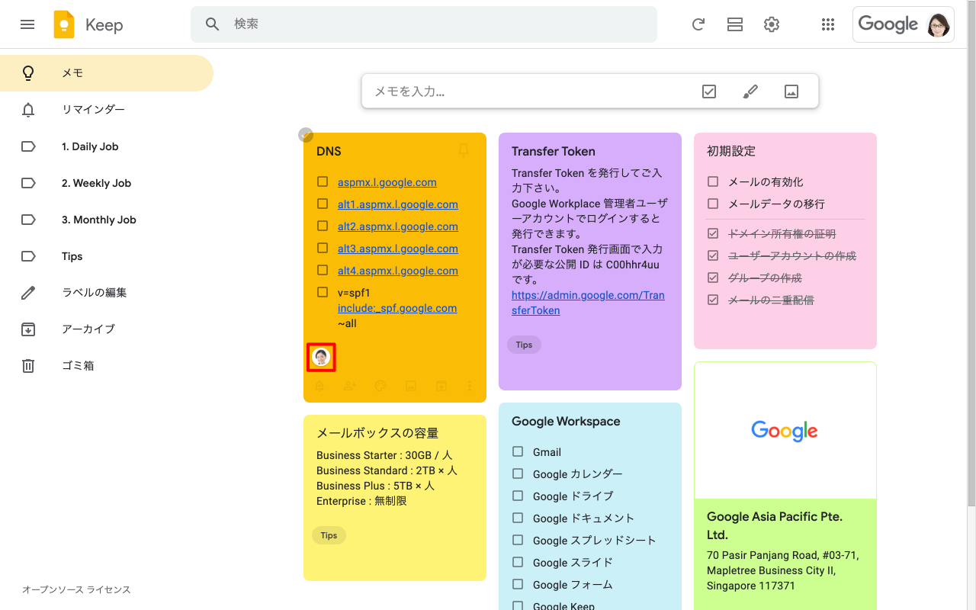Open the メールボックスの容量 note title

[377, 433]
